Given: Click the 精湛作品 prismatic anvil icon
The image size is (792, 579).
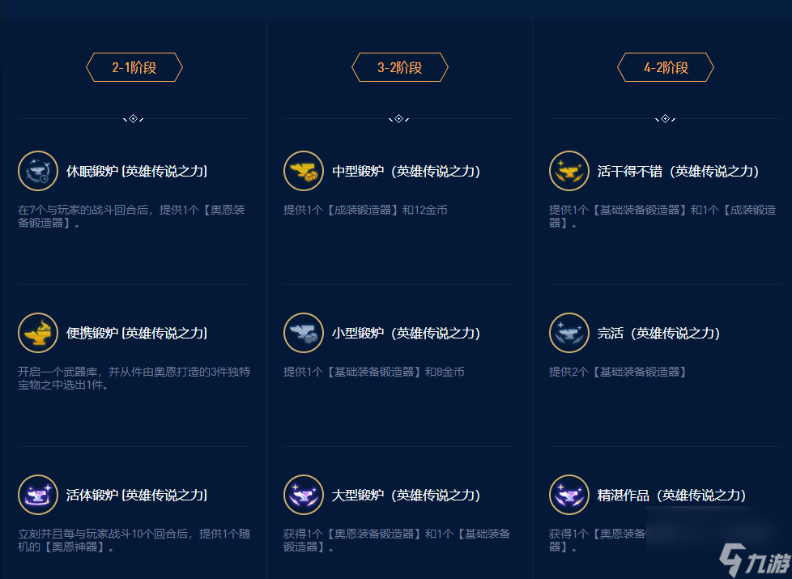Looking at the screenshot, I should (569, 495).
